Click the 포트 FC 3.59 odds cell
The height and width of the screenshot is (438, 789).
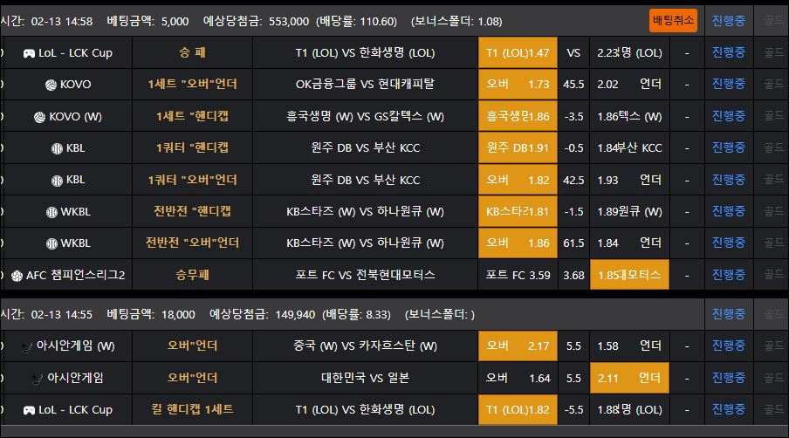tap(518, 276)
